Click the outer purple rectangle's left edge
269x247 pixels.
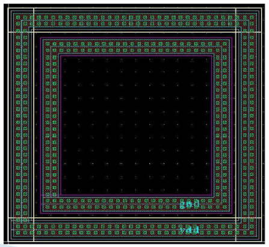coord(41,125)
